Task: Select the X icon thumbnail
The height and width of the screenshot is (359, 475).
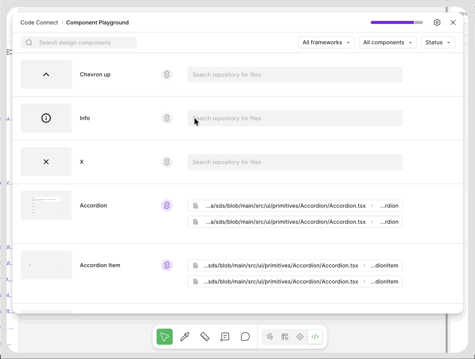Action: (46, 162)
